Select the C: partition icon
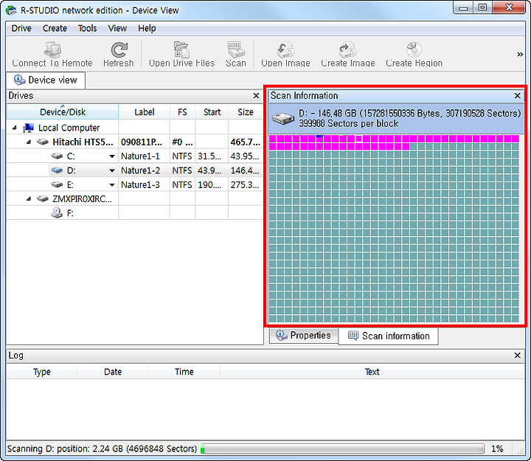This screenshot has width=531, height=461. coord(57,156)
